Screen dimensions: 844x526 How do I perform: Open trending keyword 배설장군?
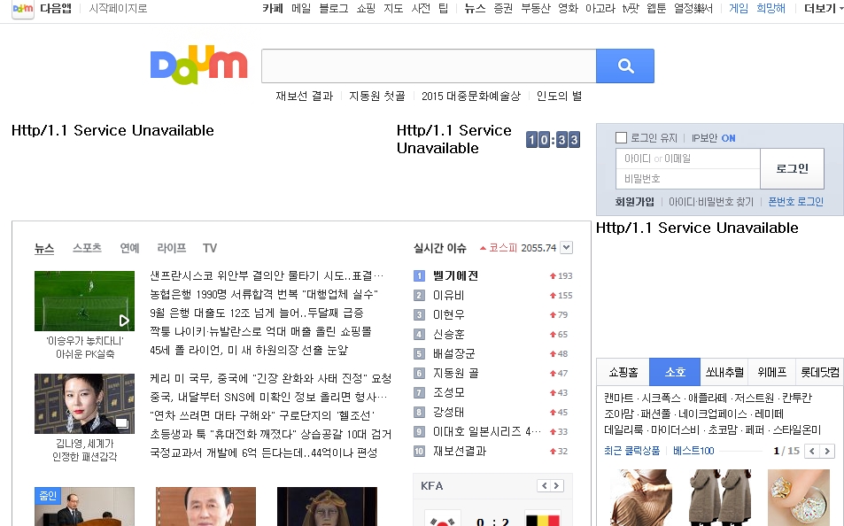tap(453, 353)
